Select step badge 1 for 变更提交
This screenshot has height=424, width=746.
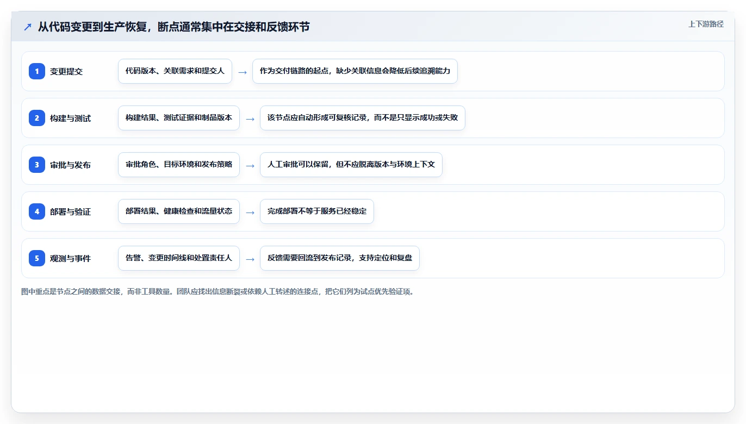pyautogui.click(x=37, y=71)
